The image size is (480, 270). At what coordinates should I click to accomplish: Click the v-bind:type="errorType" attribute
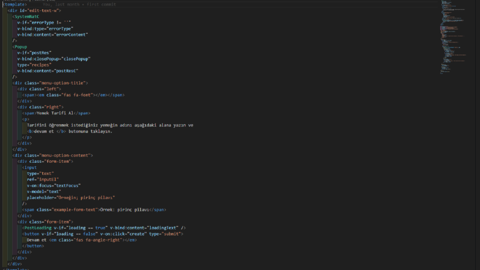coord(45,29)
